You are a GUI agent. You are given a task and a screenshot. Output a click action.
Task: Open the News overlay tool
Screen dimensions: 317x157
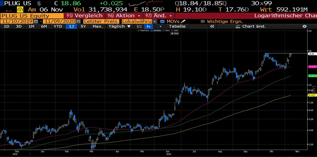pyautogui.click(x=167, y=30)
